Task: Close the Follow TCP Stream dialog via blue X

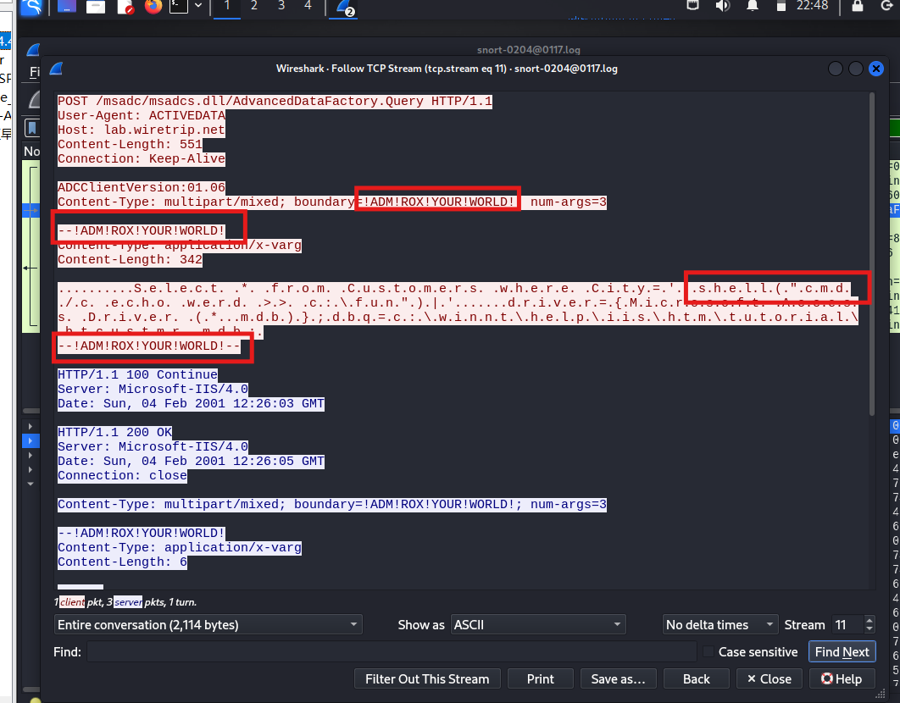Action: pos(876,69)
